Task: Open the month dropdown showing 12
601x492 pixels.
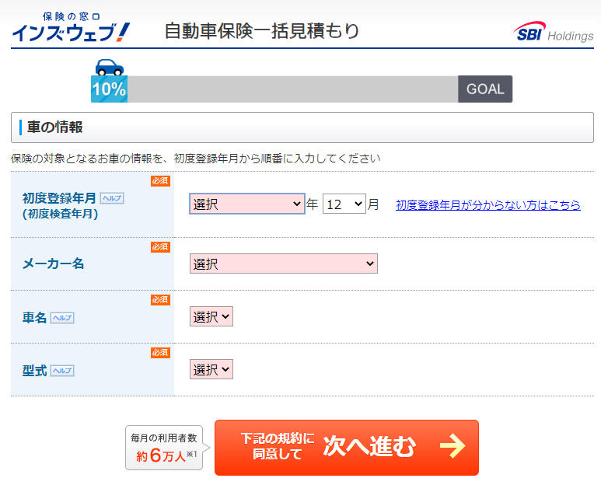Action: click(344, 204)
